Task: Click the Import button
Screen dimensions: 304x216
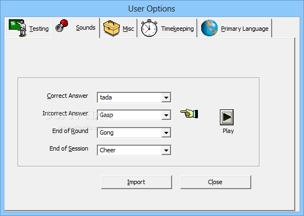Action: pos(136,182)
